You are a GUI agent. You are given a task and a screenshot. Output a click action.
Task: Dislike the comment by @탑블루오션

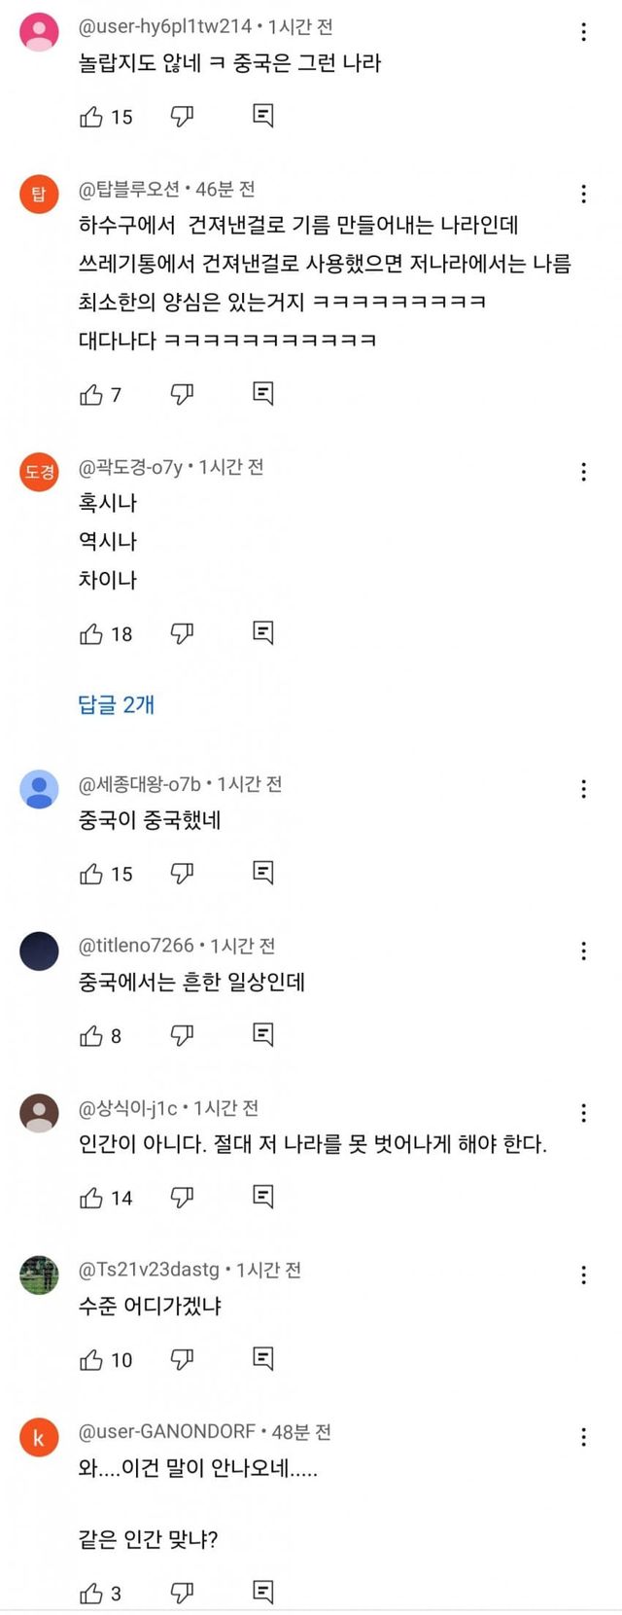pyautogui.click(x=182, y=394)
